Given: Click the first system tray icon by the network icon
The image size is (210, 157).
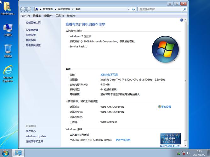Looking at the screenshot, I should (x=178, y=153).
